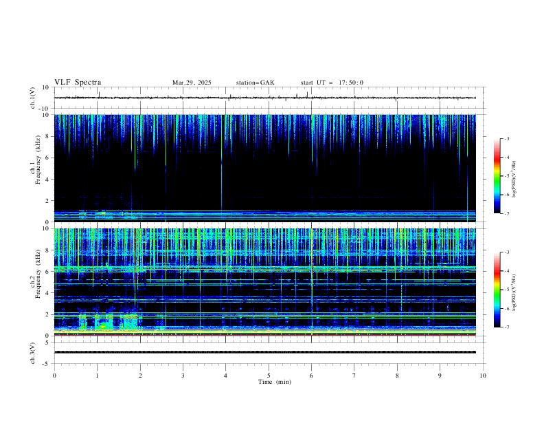544x421 pixels.
Task: Click the -6 tick on ch.2 color bar
Action: coord(506,308)
